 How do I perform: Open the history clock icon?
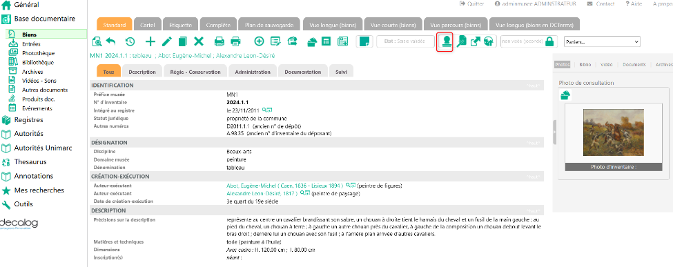(x=130, y=41)
